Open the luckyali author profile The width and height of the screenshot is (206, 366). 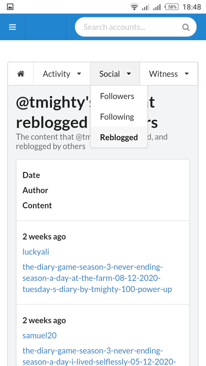(36, 252)
